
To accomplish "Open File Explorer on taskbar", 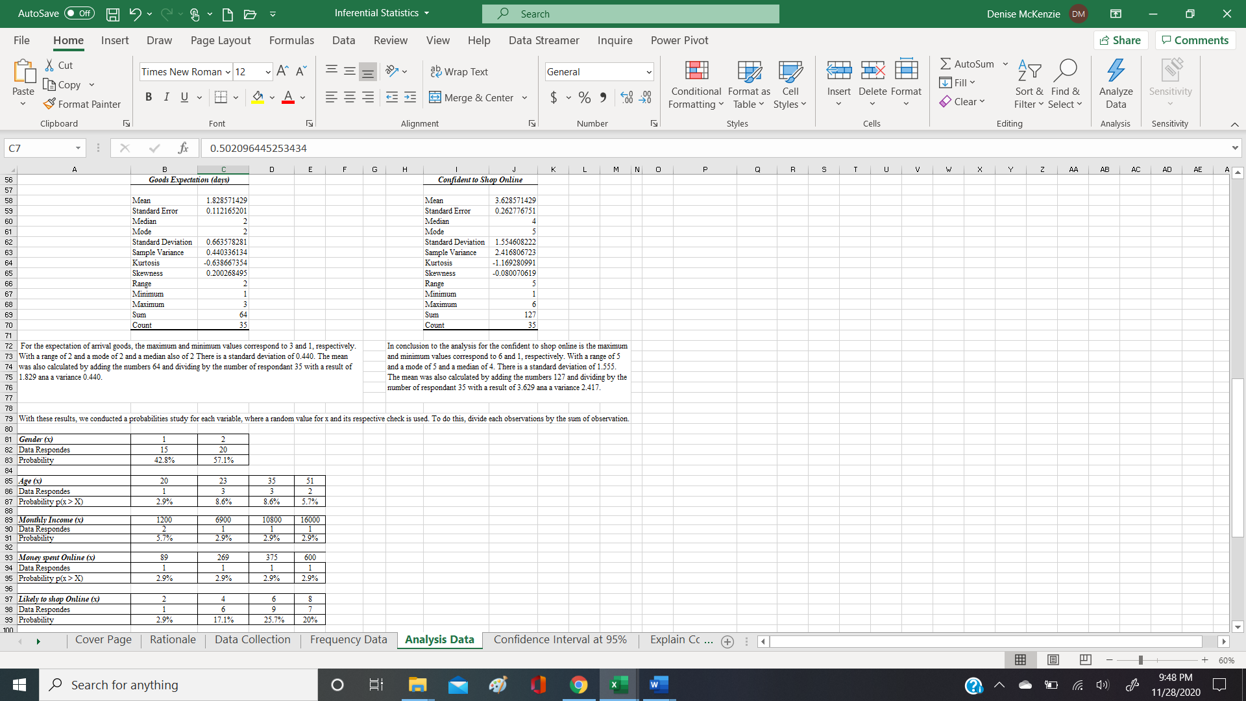I will pyautogui.click(x=417, y=685).
